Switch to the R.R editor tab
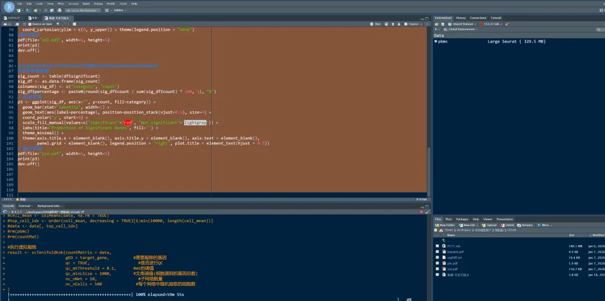The width and height of the screenshot is (605, 301). pyautogui.click(x=34, y=18)
